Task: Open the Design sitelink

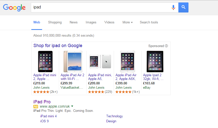Action: coord(111,121)
